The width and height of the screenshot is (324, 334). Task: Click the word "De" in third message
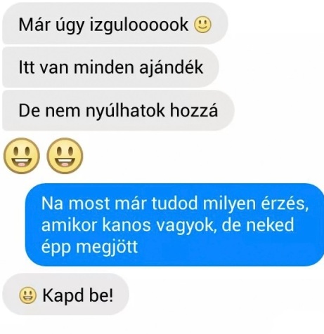click(x=30, y=111)
